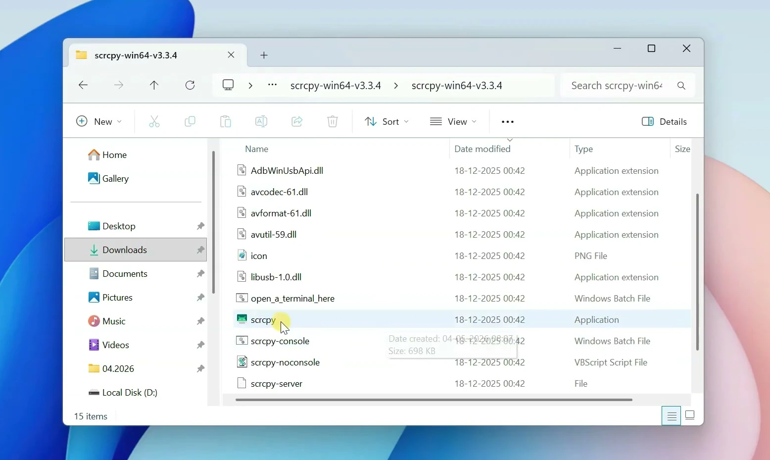Screen dimensions: 770x460
Task: Click pin icon next to Music
Action: 200,321
